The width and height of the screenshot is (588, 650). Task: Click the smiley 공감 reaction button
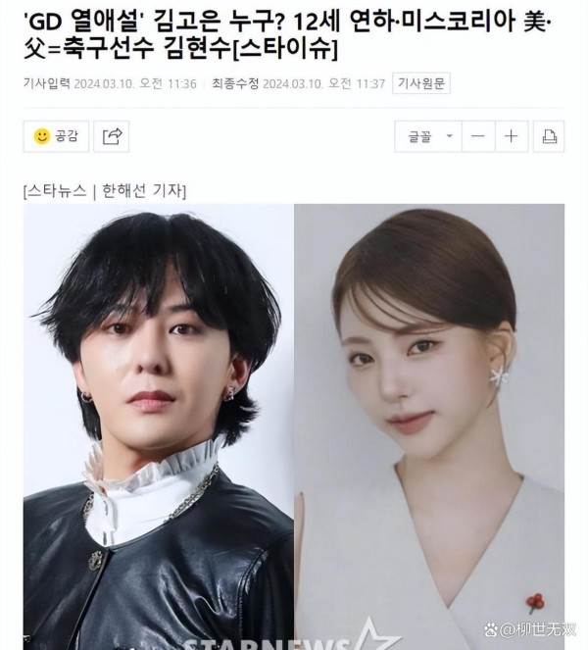[x=56, y=136]
